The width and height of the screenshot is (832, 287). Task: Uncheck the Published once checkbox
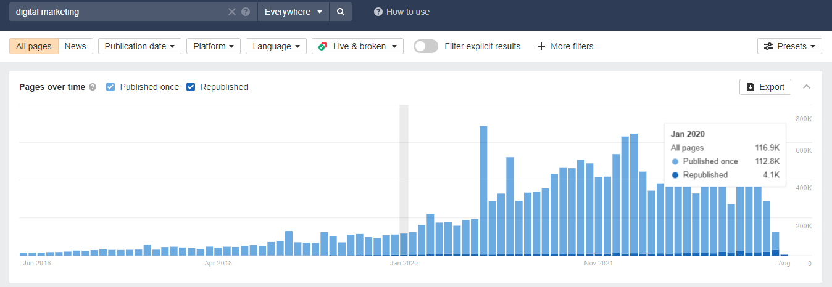[111, 87]
